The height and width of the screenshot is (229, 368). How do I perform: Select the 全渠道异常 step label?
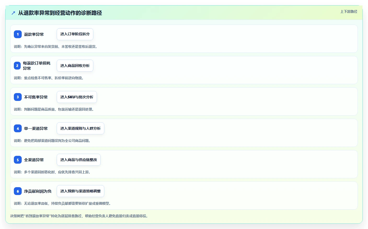(x=34, y=160)
